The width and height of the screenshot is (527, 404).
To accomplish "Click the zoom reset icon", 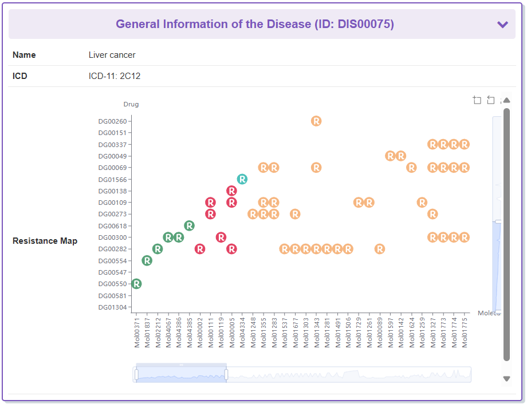I will click(x=491, y=100).
